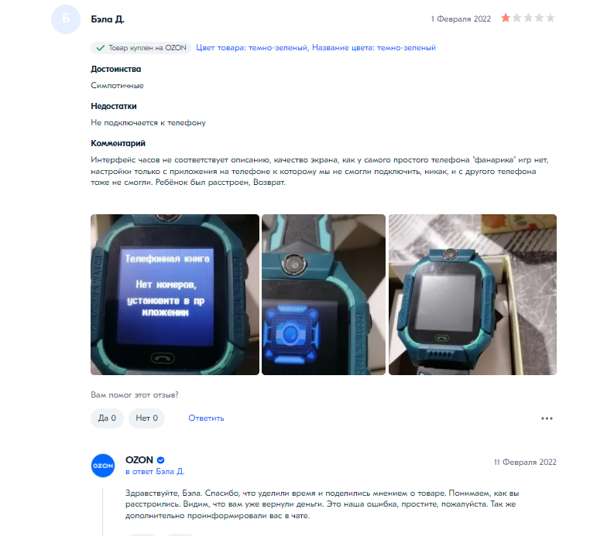Viewport: 590px width, 536px height.
Task: Click the third grey rating star
Action: pyautogui.click(x=528, y=18)
